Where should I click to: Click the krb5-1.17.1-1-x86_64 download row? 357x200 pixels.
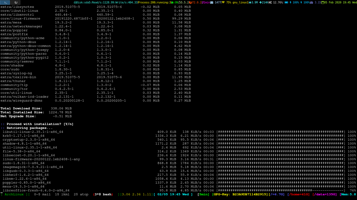(179, 136)
